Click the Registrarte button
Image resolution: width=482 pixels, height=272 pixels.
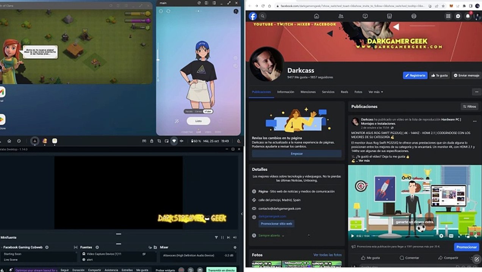click(415, 75)
